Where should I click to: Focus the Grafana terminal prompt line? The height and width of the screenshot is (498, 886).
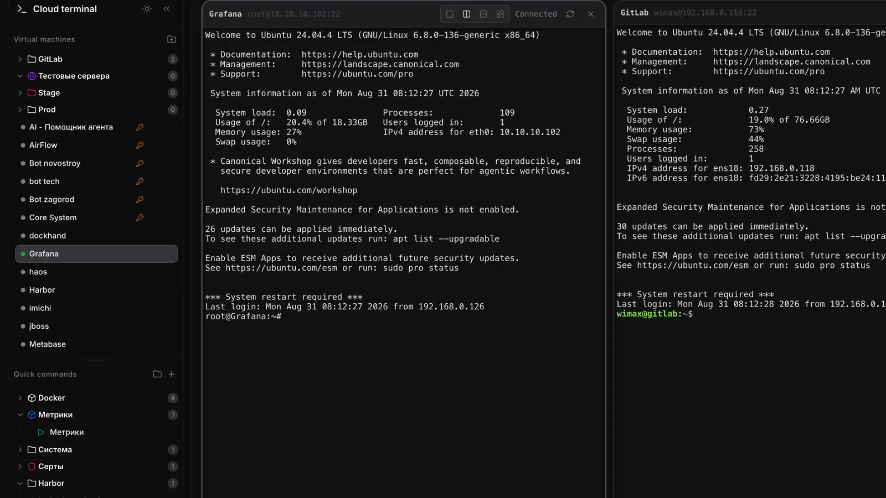244,317
